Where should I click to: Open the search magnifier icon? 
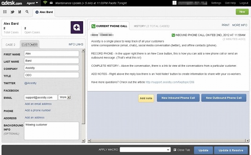27,12
